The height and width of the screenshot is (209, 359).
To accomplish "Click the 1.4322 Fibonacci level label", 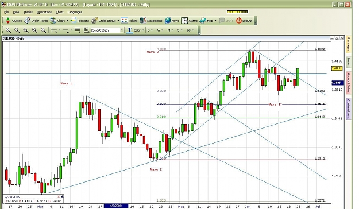I will tap(319, 49).
